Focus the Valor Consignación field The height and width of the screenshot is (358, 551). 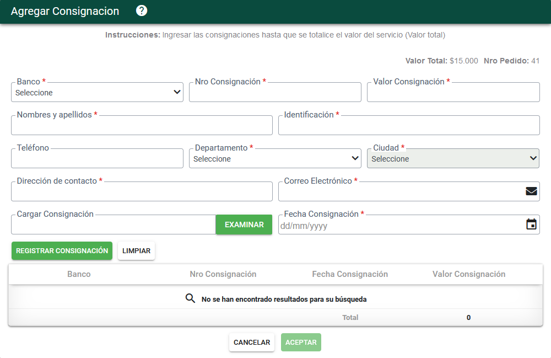click(x=453, y=93)
